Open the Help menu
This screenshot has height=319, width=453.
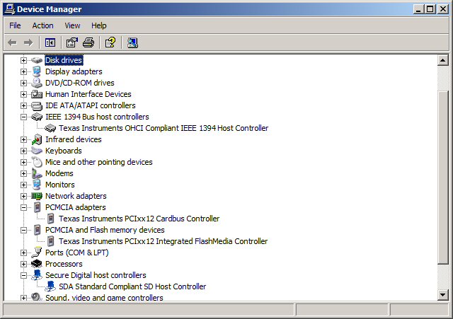tap(99, 25)
